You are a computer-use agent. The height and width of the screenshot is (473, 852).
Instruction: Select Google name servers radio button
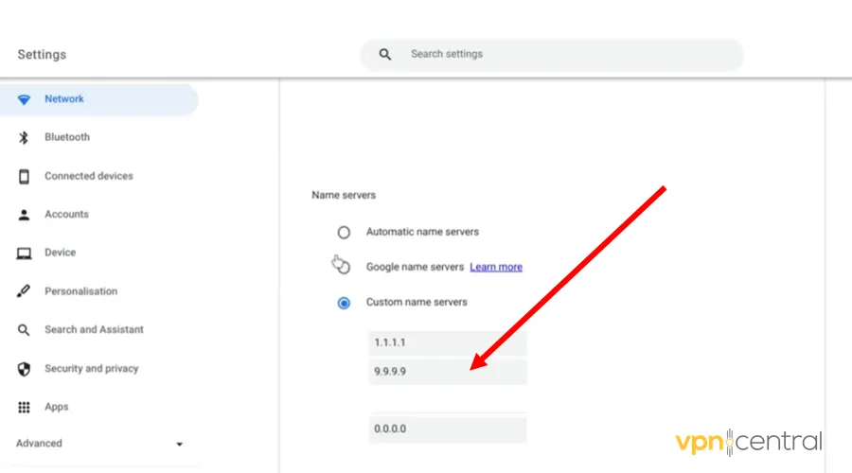tap(344, 267)
